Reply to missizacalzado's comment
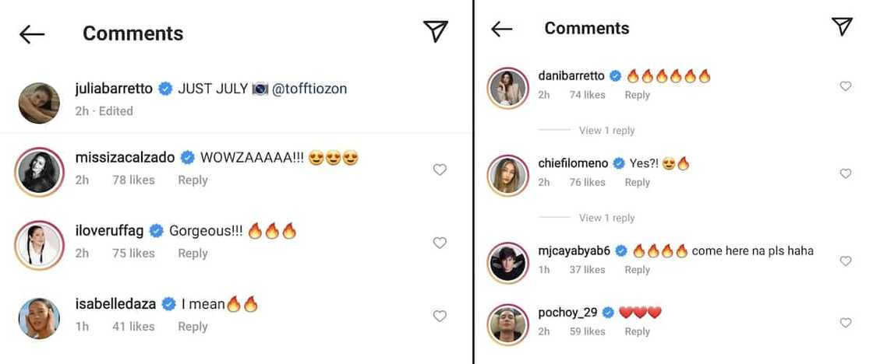The width and height of the screenshot is (873, 364). point(193,180)
